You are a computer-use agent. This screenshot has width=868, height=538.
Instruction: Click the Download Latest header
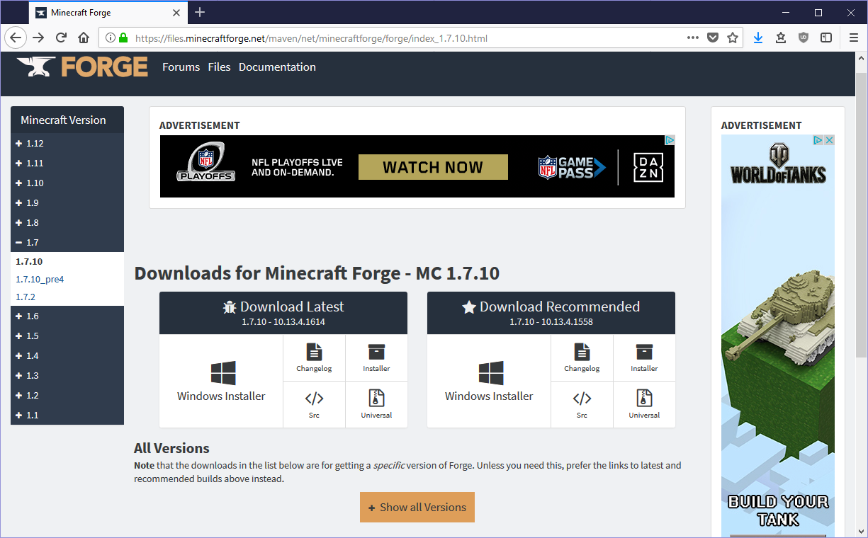[283, 313]
